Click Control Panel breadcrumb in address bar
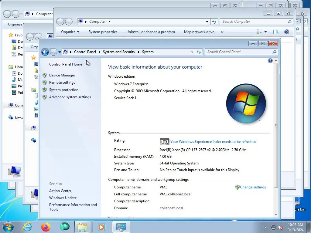The width and height of the screenshot is (311, 233). tap(85, 52)
